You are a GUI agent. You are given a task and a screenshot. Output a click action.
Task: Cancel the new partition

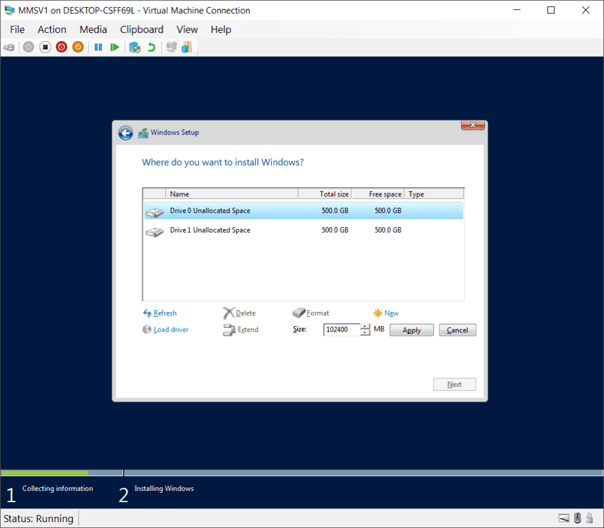(x=457, y=330)
